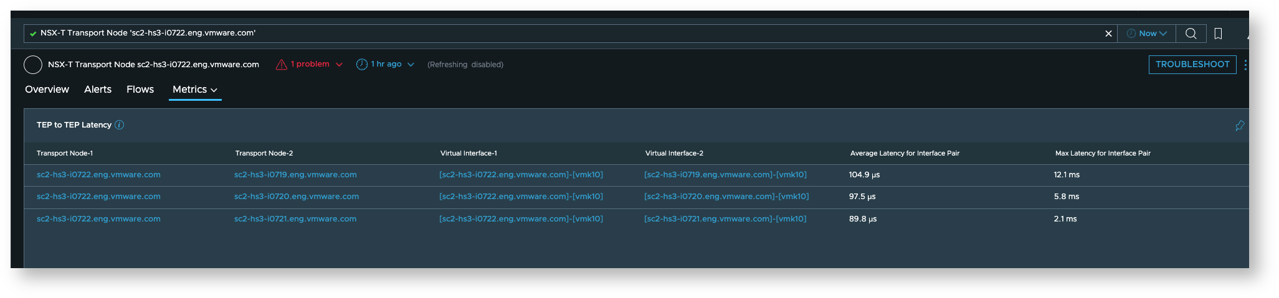Open the Alerts tab

click(x=98, y=90)
